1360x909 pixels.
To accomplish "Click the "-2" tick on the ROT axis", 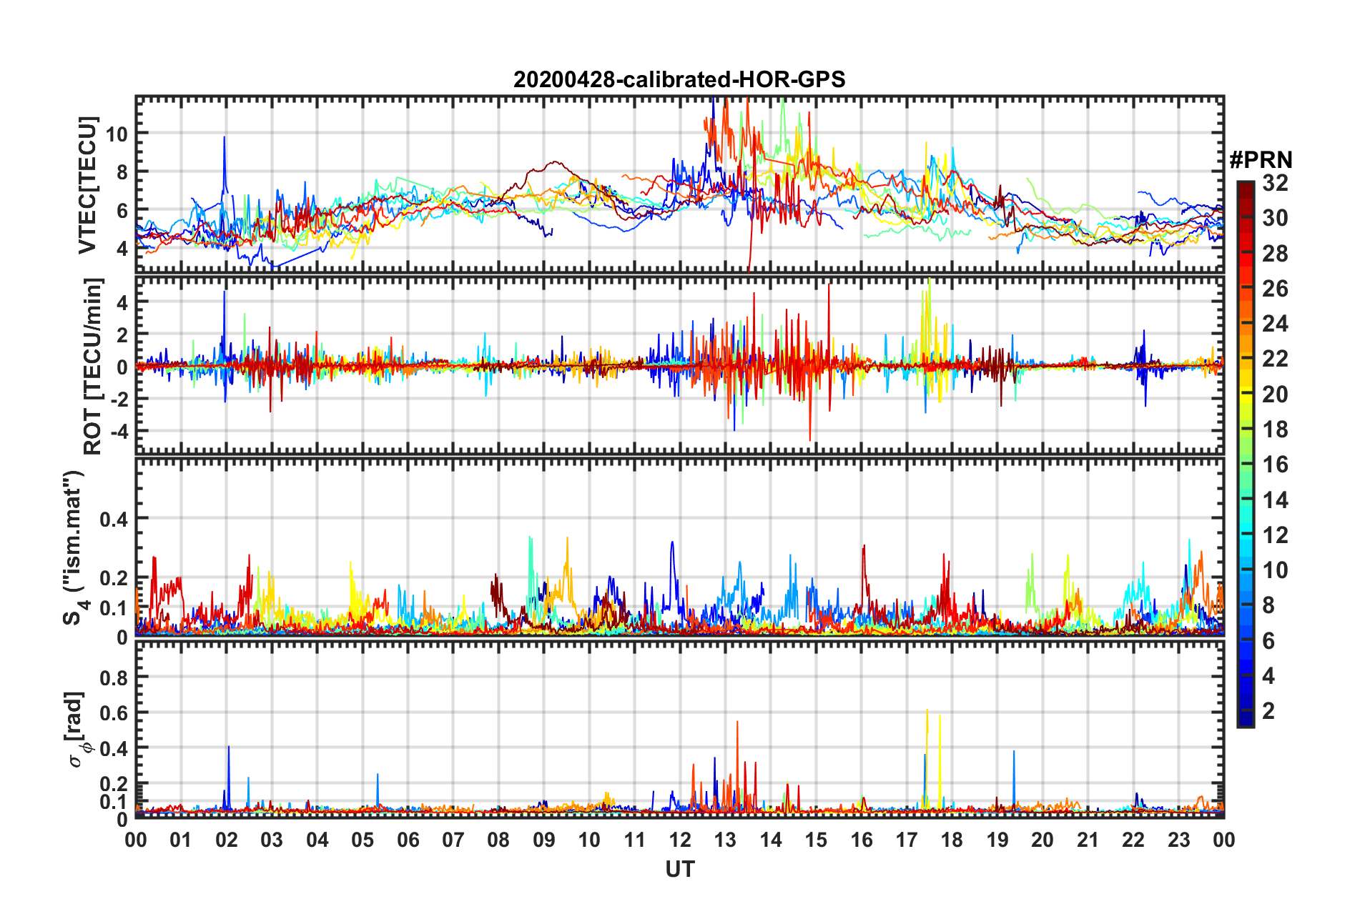I will click(118, 399).
